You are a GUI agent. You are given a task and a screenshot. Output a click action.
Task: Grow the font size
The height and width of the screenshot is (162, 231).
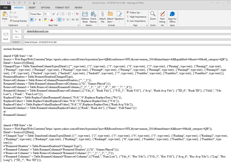coord(54,14)
